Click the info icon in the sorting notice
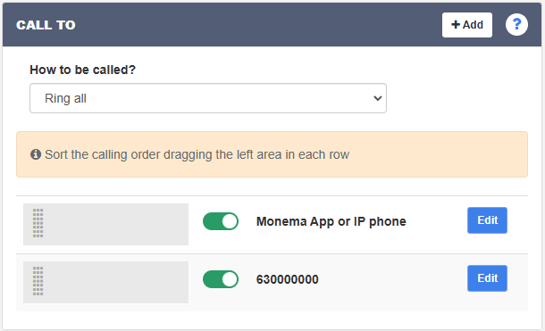 pyautogui.click(x=36, y=154)
